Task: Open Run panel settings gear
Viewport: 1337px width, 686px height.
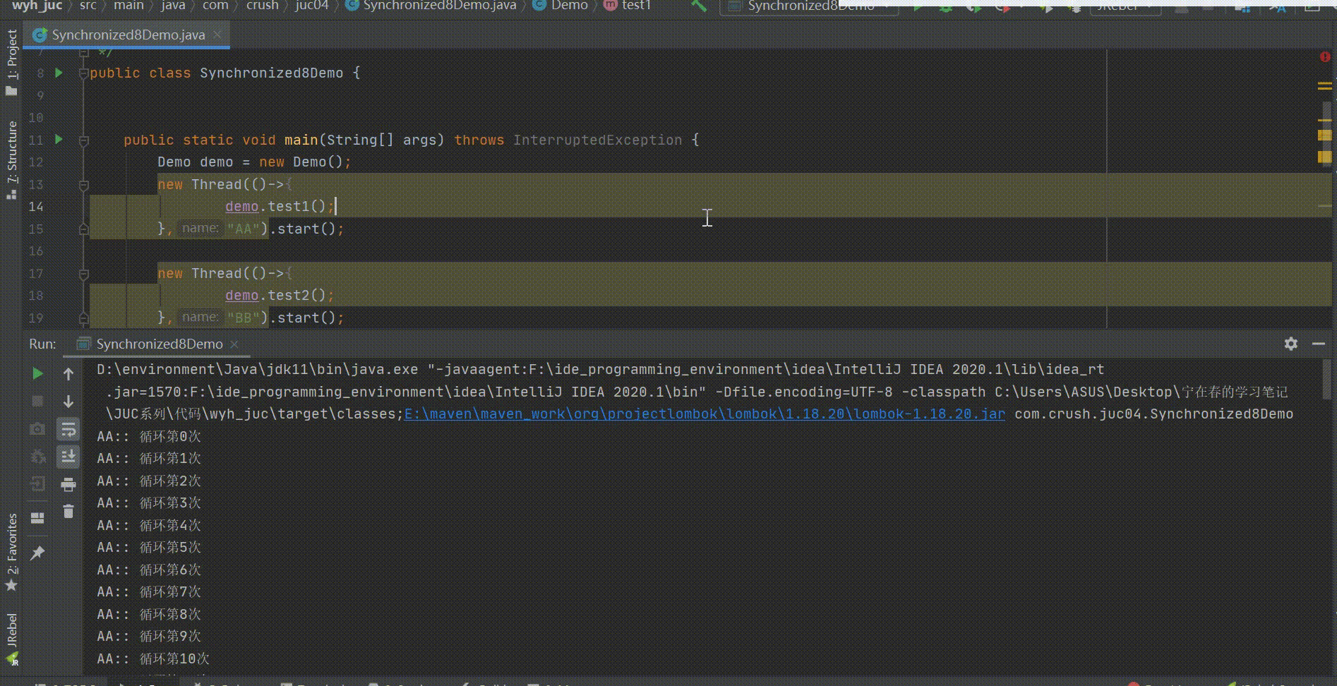Action: 1291,344
